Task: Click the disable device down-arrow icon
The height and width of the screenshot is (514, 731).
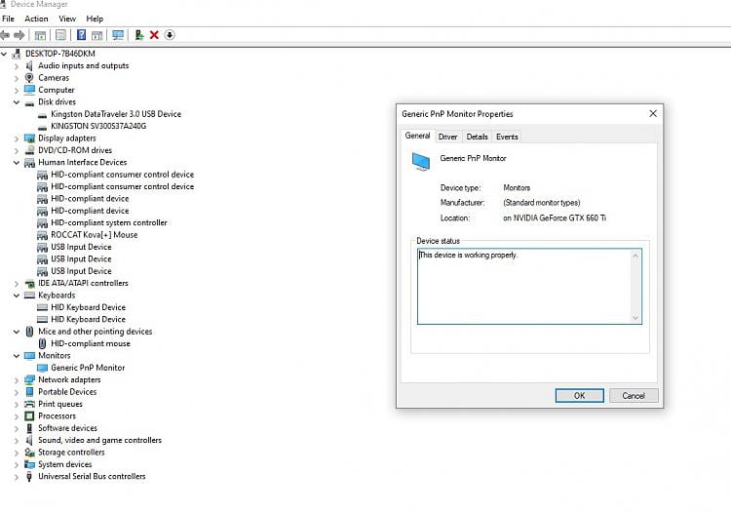Action: 170,35
